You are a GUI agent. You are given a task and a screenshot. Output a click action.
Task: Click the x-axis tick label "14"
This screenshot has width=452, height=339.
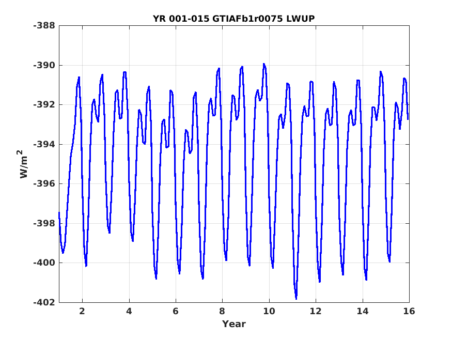(363, 311)
